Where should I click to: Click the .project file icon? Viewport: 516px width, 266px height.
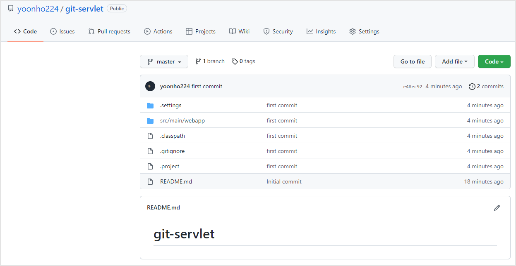(x=150, y=166)
